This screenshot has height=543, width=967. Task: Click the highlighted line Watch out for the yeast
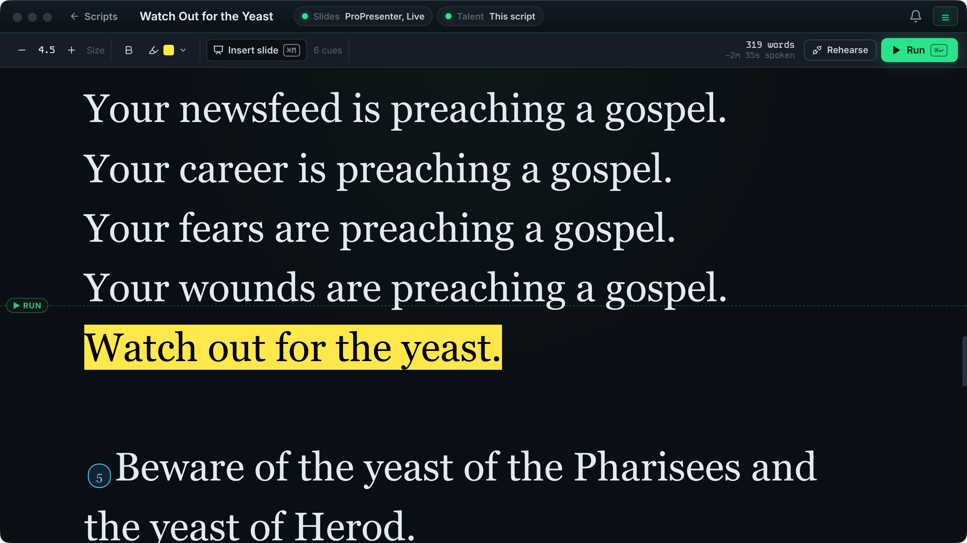(x=293, y=347)
